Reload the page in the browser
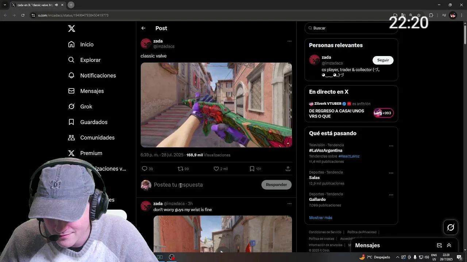The image size is (467, 262). (x=23, y=15)
